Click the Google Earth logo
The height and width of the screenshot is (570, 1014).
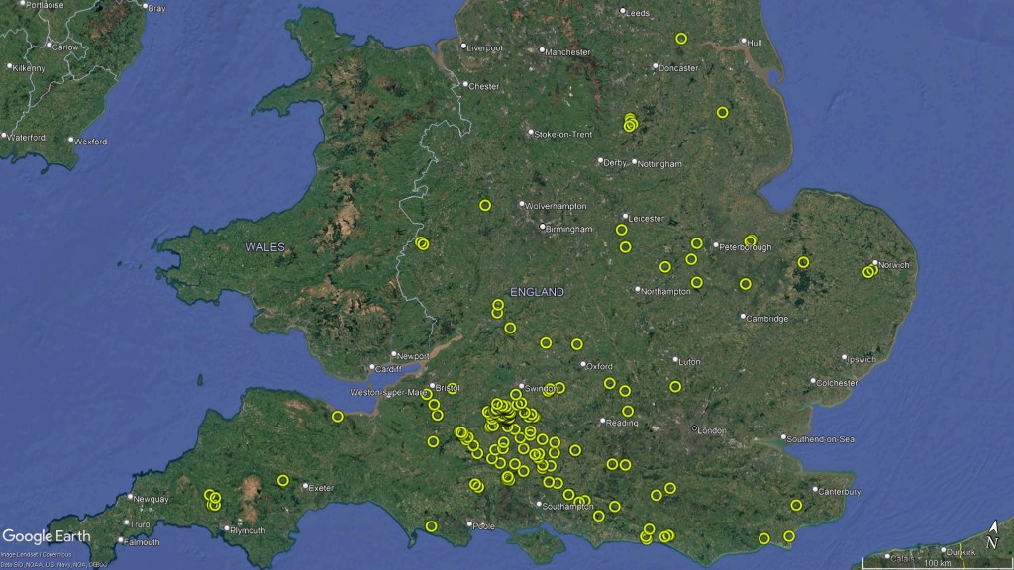[x=47, y=536]
